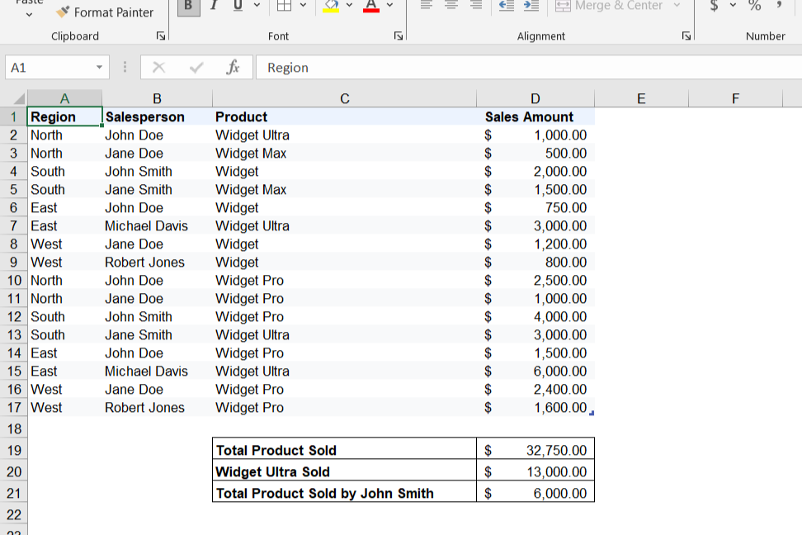Toggle Underline formatting
Image resolution: width=802 pixels, height=535 pixels.
[238, 6]
